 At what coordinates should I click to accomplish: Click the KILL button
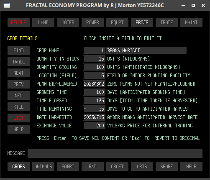pyautogui.click(x=18, y=107)
